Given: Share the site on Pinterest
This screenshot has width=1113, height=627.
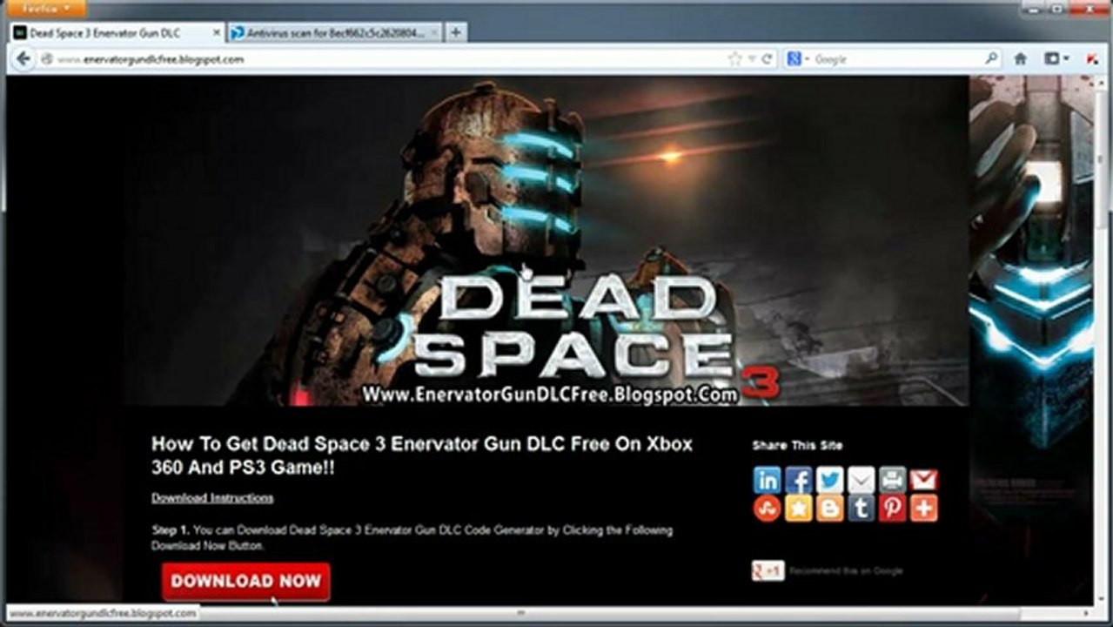Looking at the screenshot, I should (892, 509).
